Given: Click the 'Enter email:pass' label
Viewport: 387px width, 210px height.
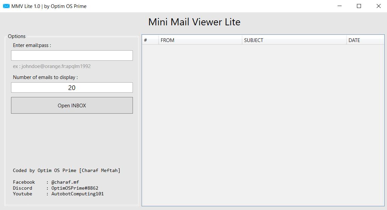Looking at the screenshot, I should click(x=32, y=45).
